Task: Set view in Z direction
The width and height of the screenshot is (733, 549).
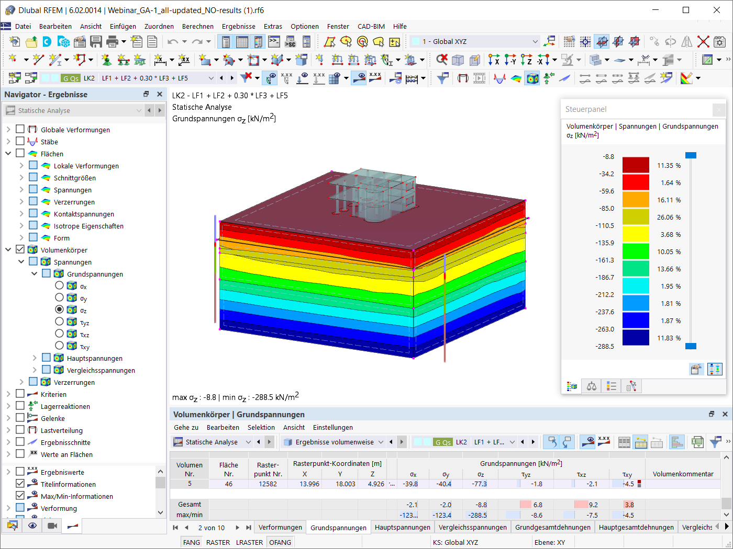Action: [526, 60]
